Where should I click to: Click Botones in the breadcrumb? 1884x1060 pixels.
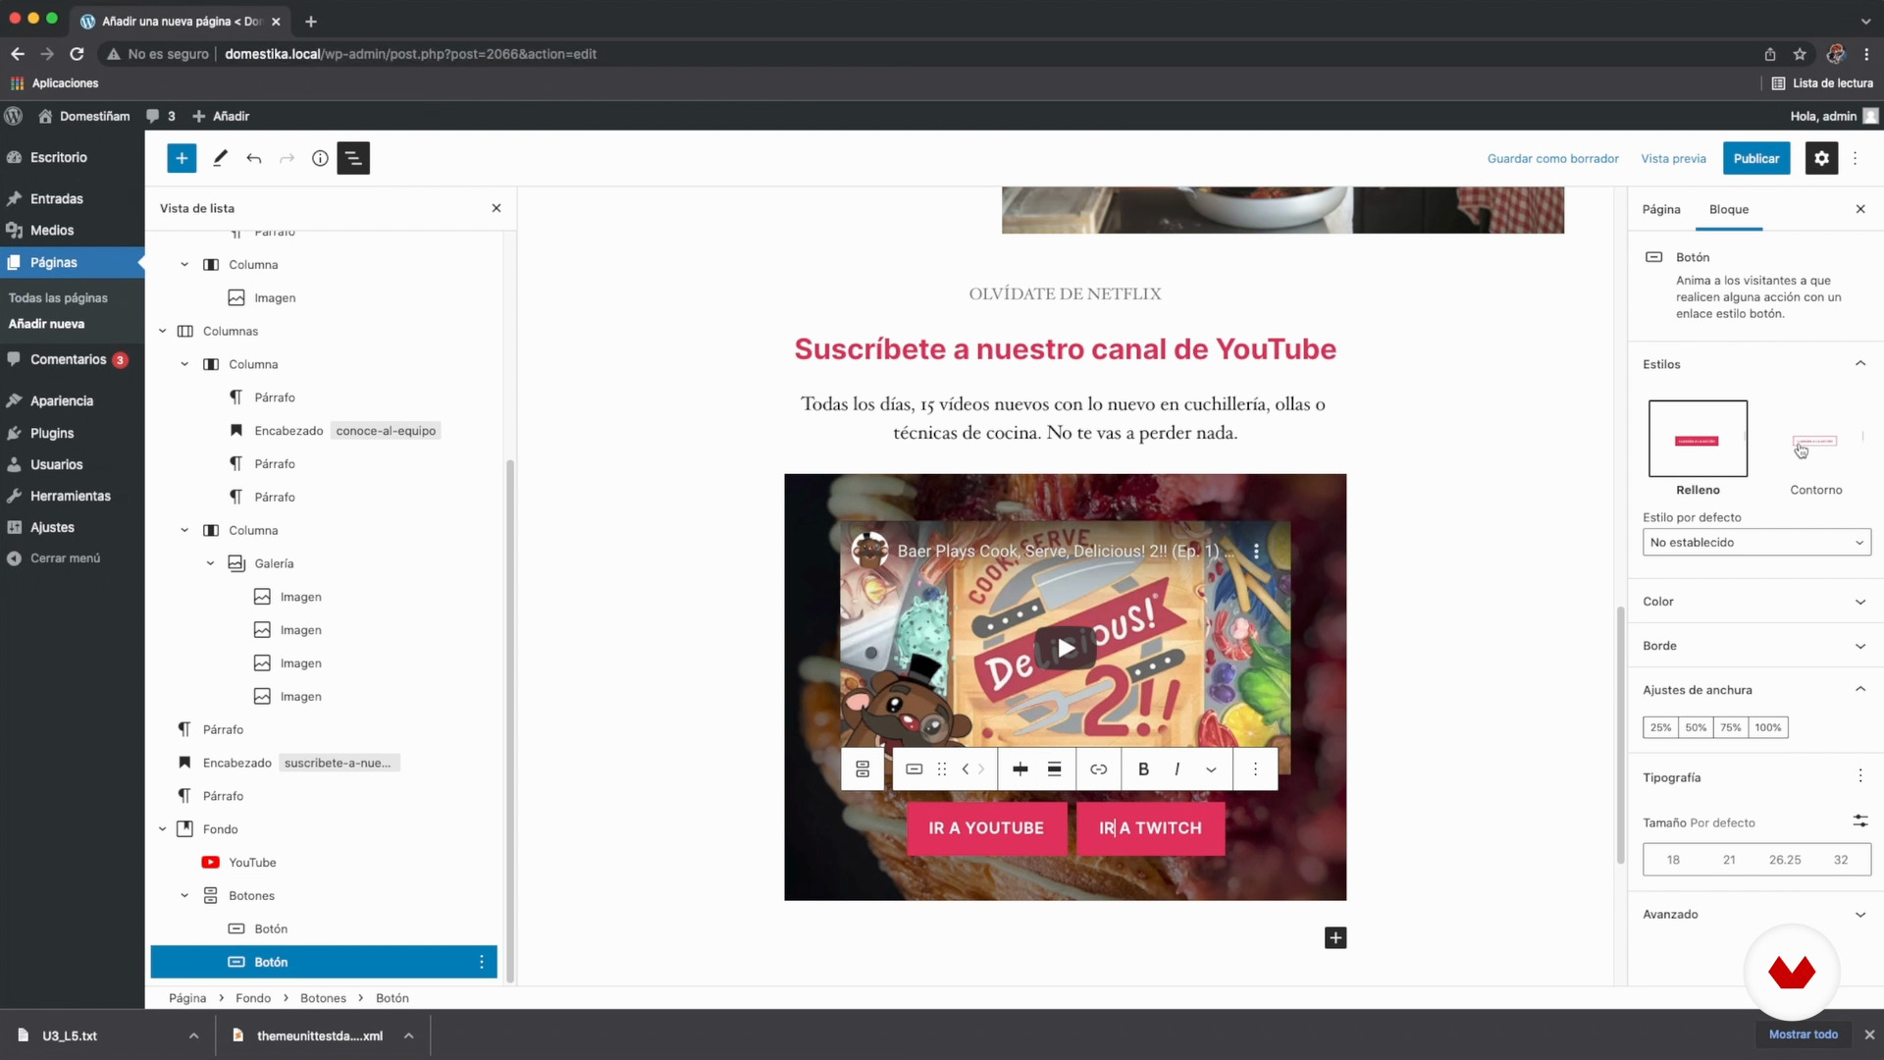(323, 998)
